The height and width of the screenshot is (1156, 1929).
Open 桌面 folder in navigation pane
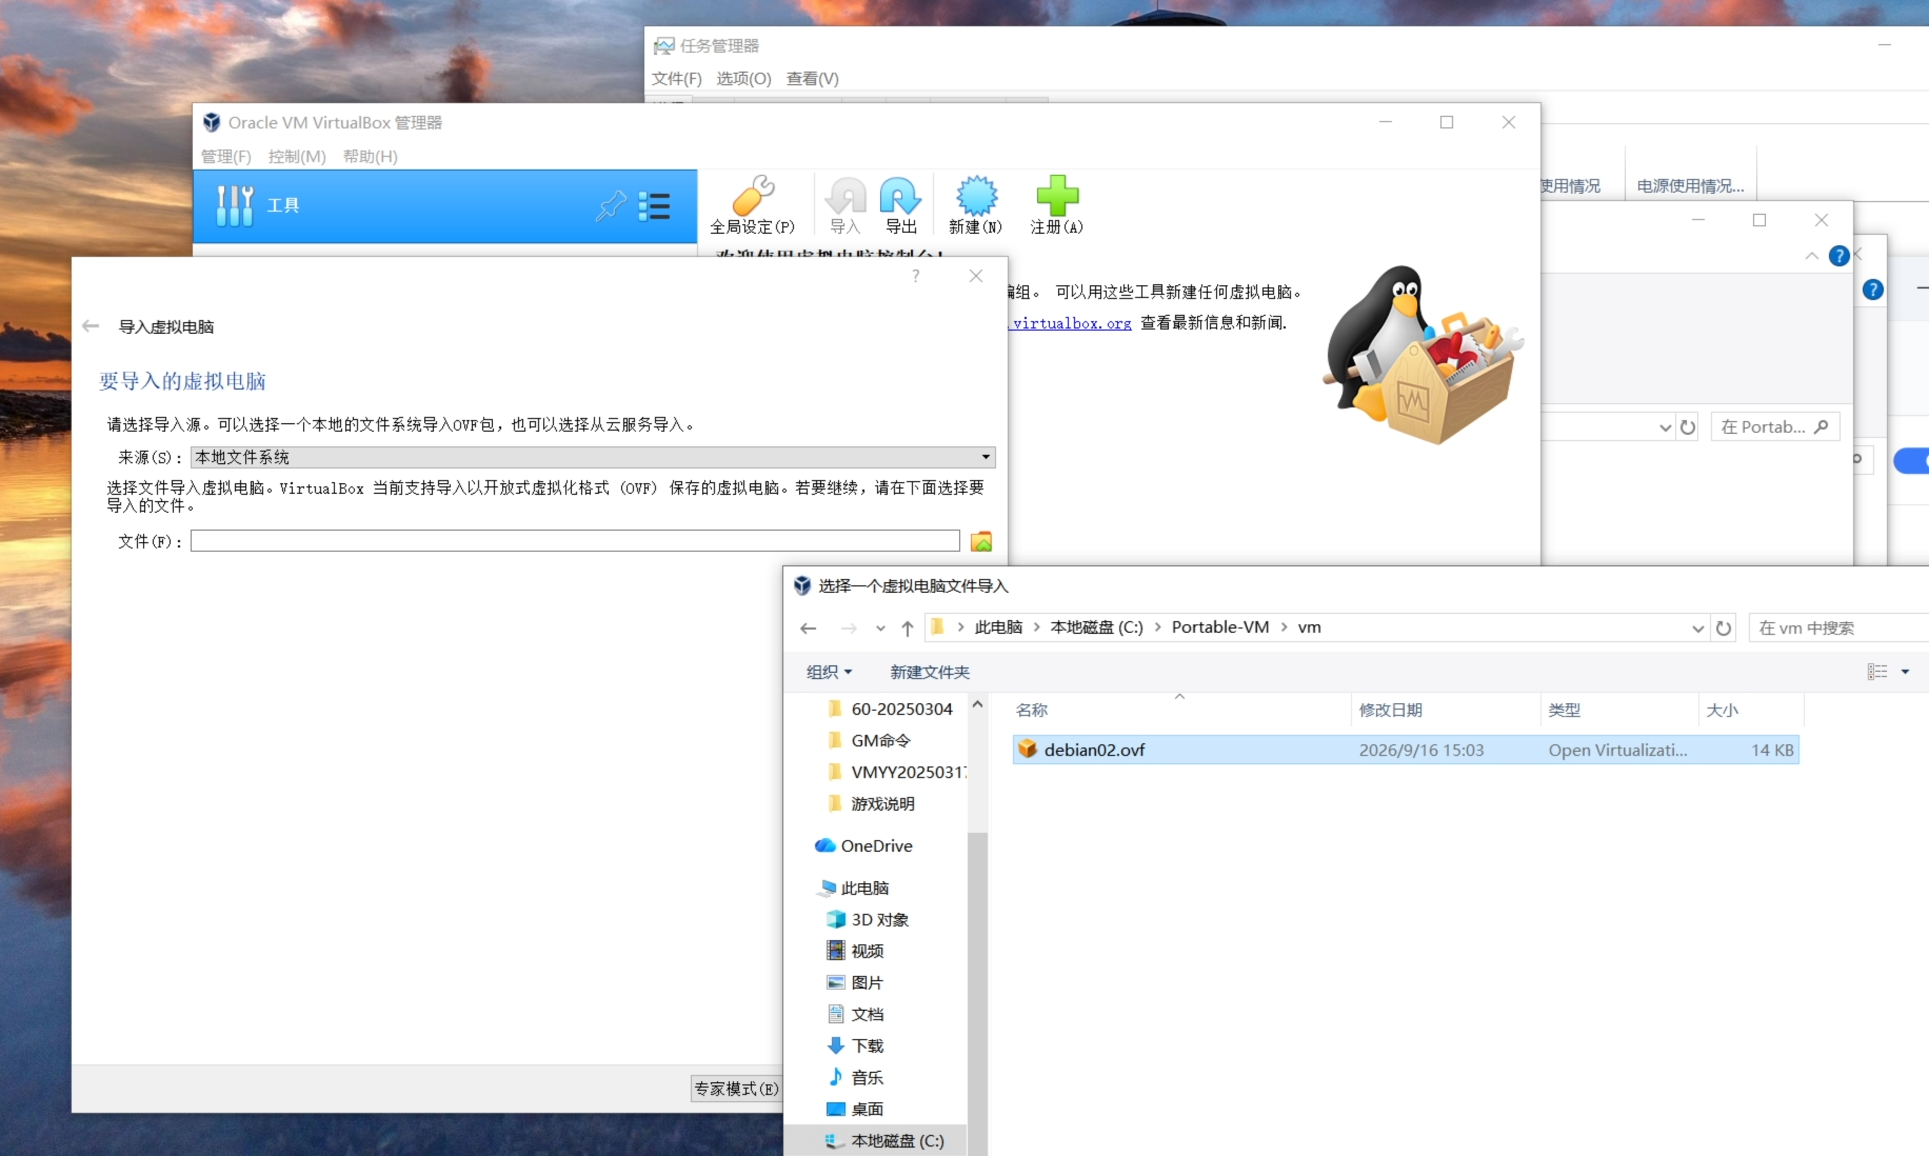point(854,1109)
